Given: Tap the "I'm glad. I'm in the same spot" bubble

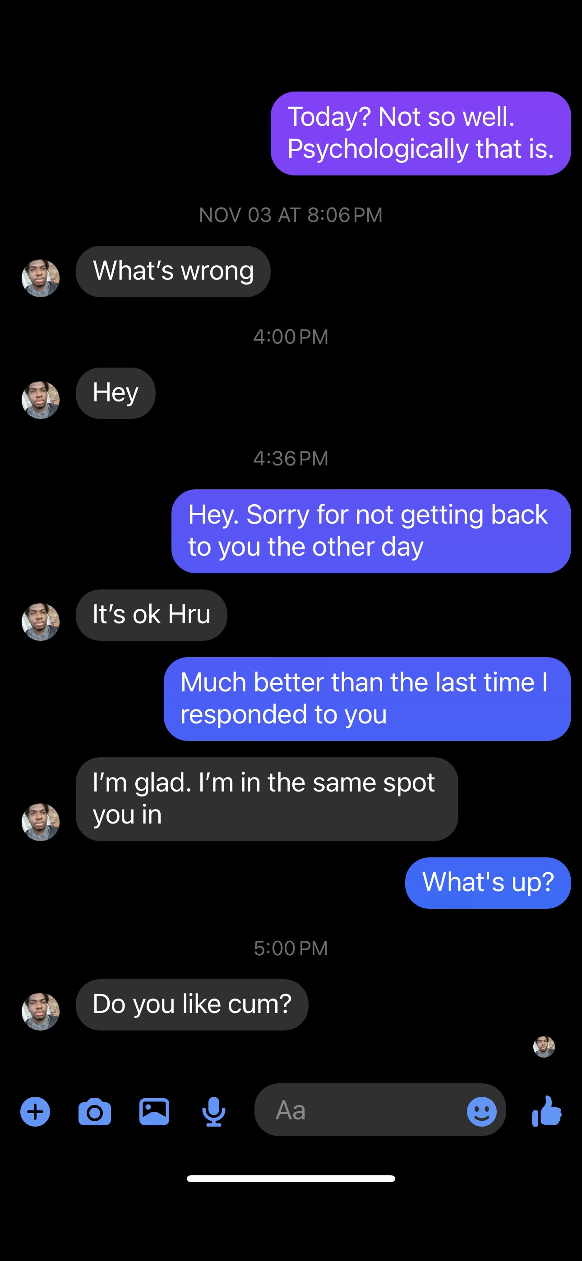Looking at the screenshot, I should (x=267, y=799).
